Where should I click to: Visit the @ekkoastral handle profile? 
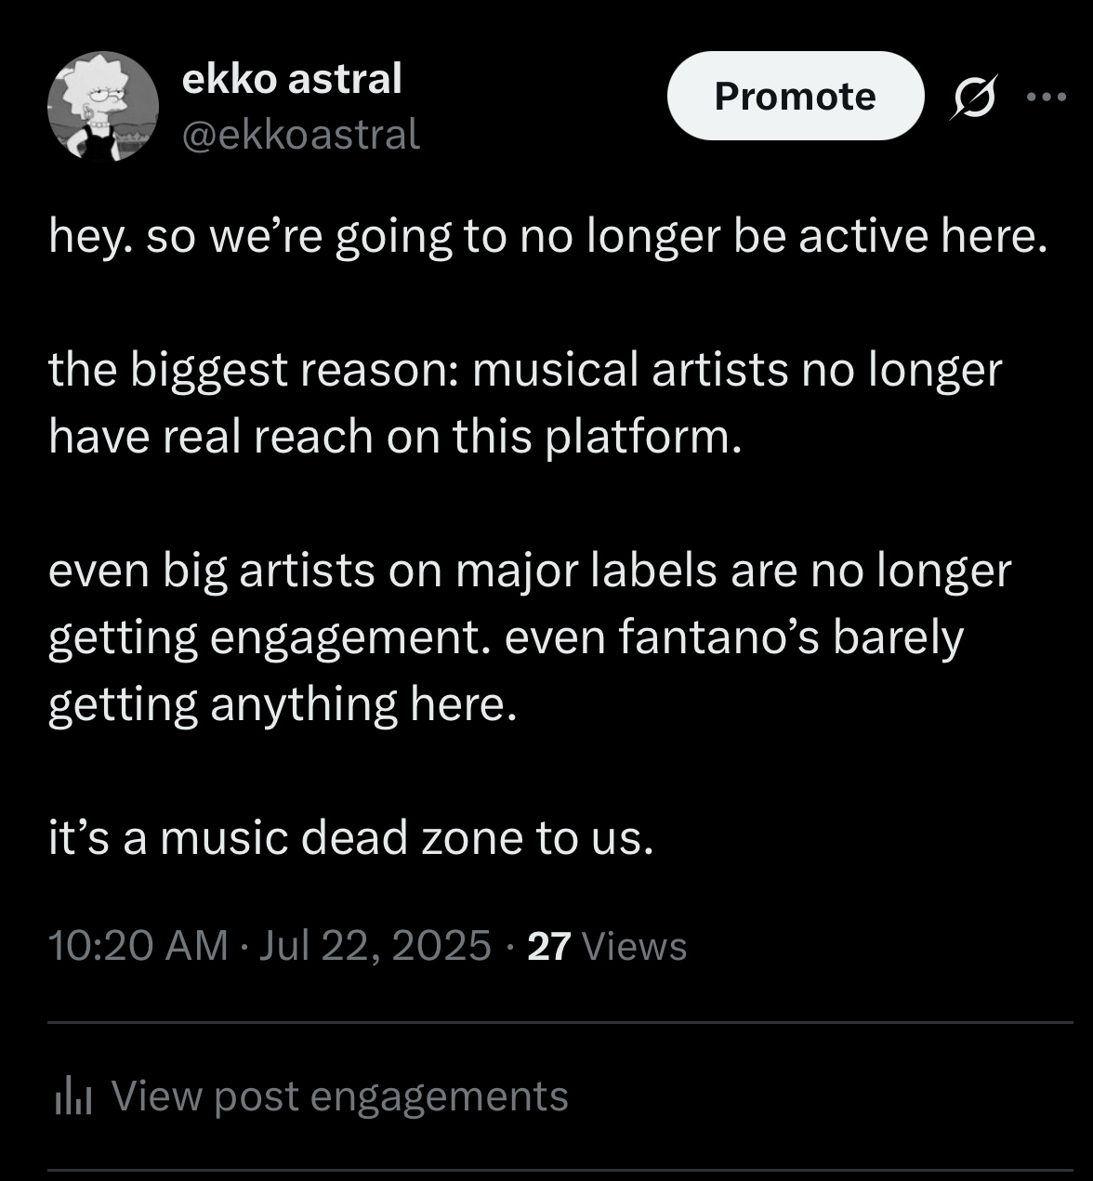pyautogui.click(x=301, y=135)
